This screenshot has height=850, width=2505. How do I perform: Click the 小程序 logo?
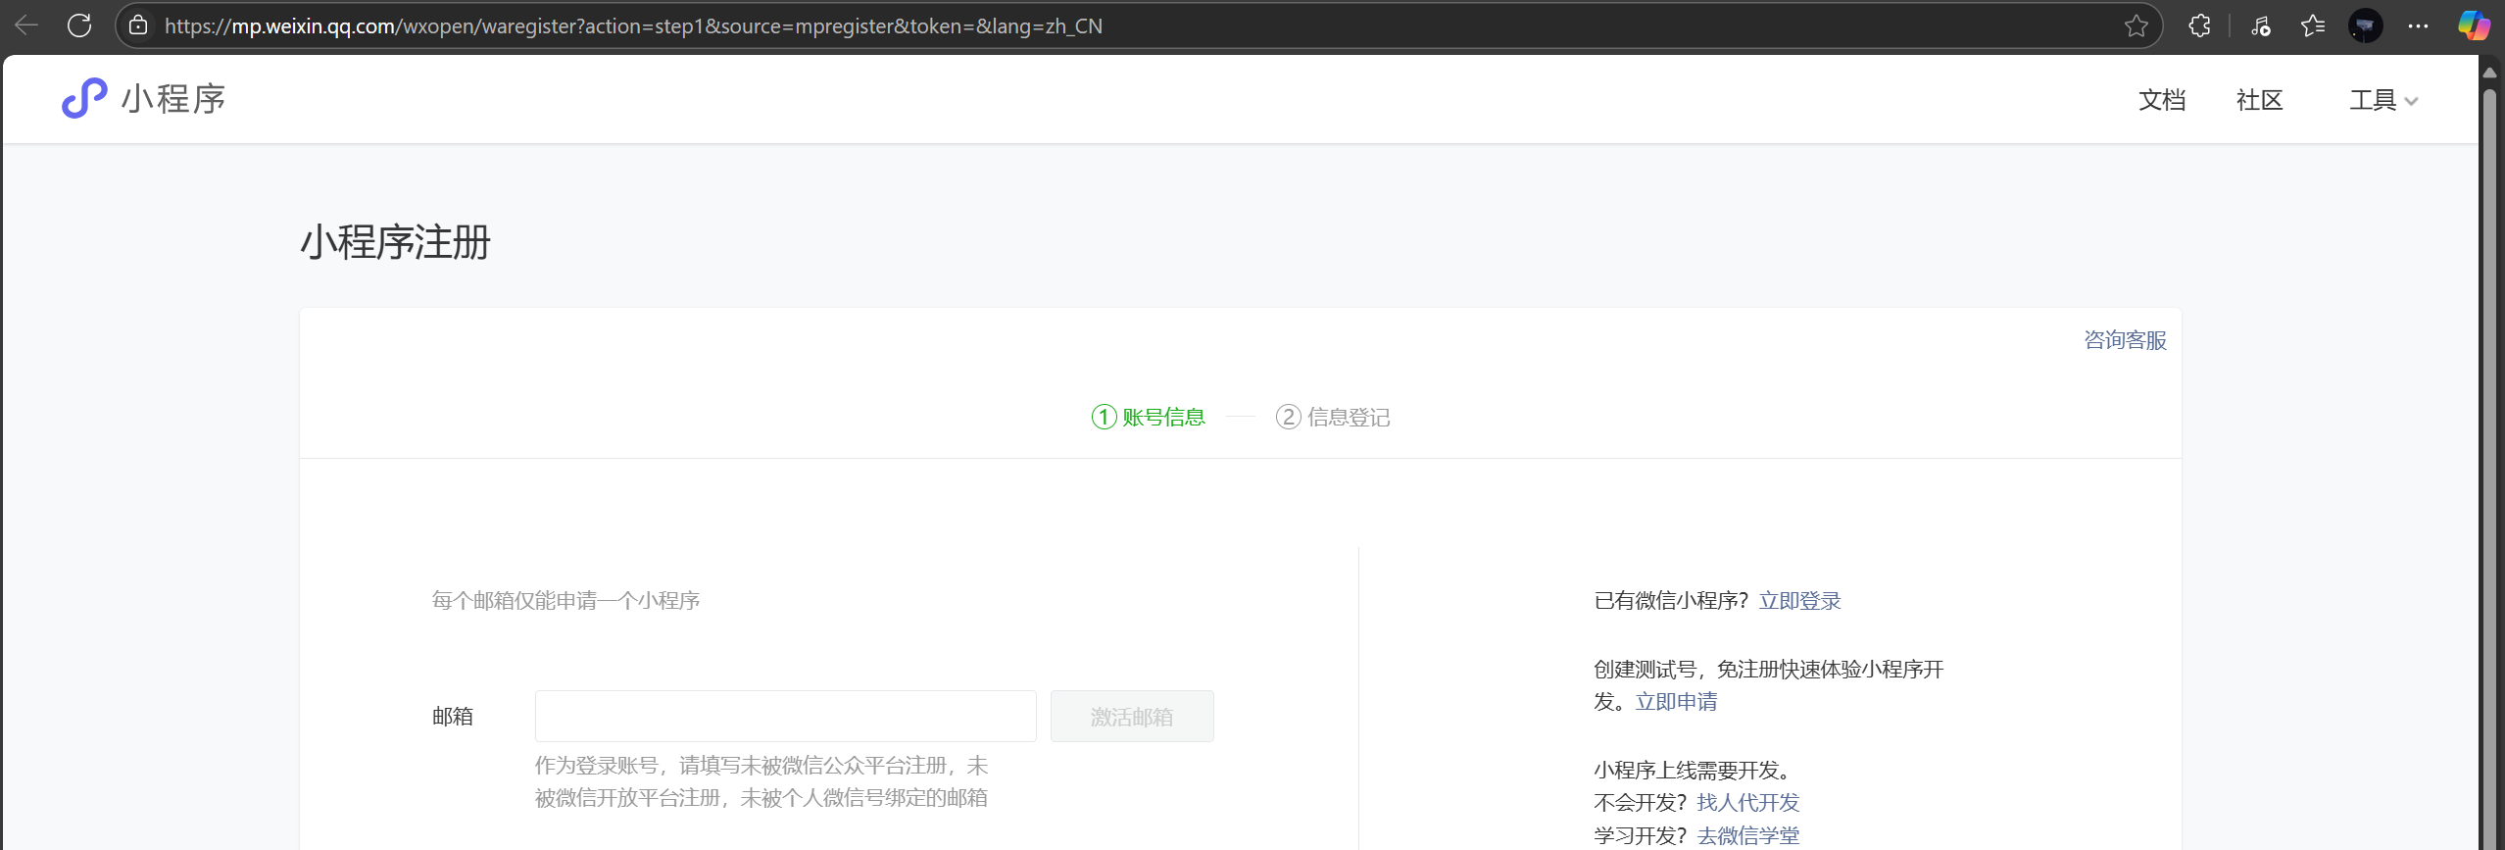144,99
